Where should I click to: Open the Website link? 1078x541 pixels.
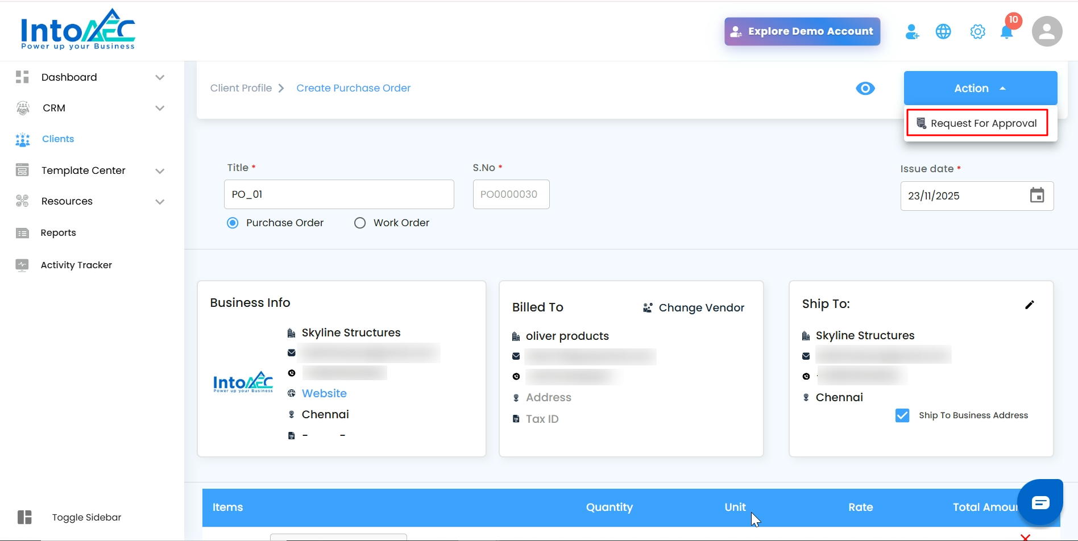click(324, 393)
